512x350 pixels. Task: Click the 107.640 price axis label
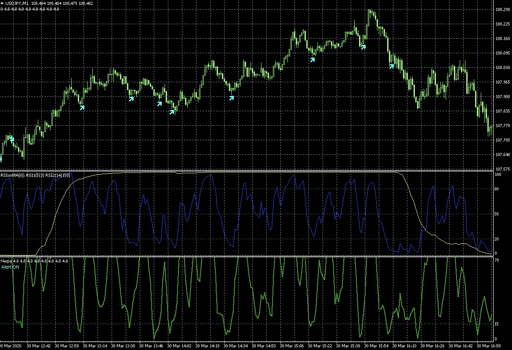click(502, 155)
